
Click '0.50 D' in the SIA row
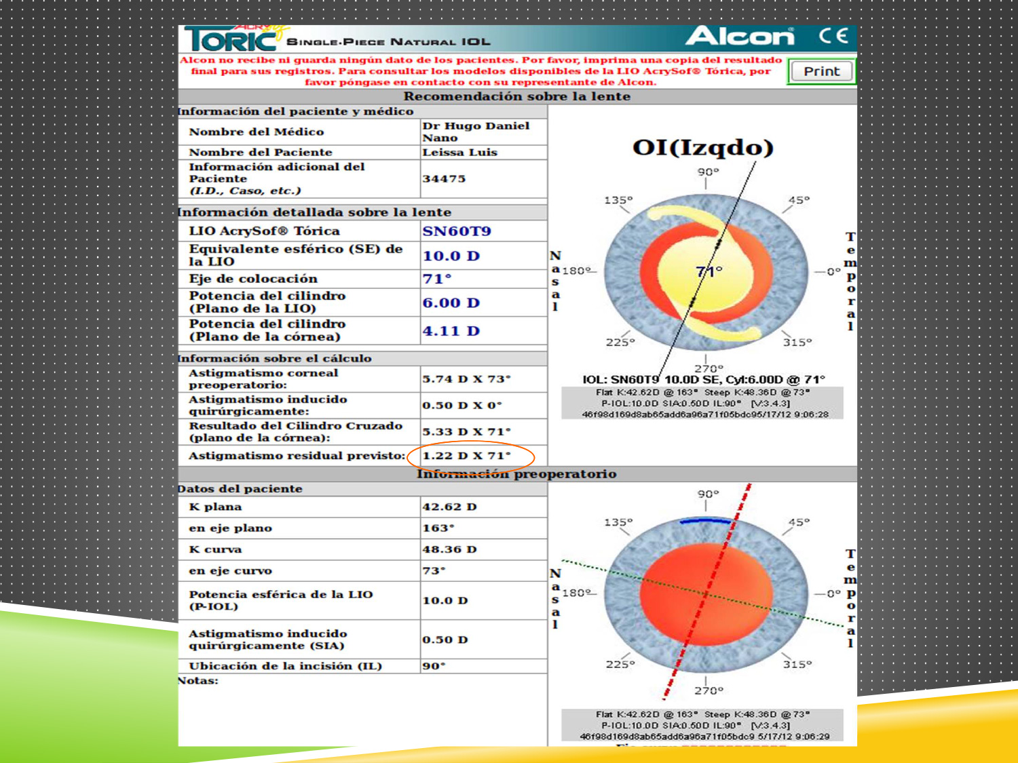click(x=445, y=640)
